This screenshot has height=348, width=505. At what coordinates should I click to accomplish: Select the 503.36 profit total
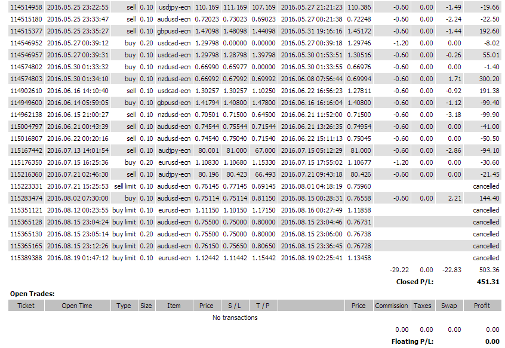489,270
